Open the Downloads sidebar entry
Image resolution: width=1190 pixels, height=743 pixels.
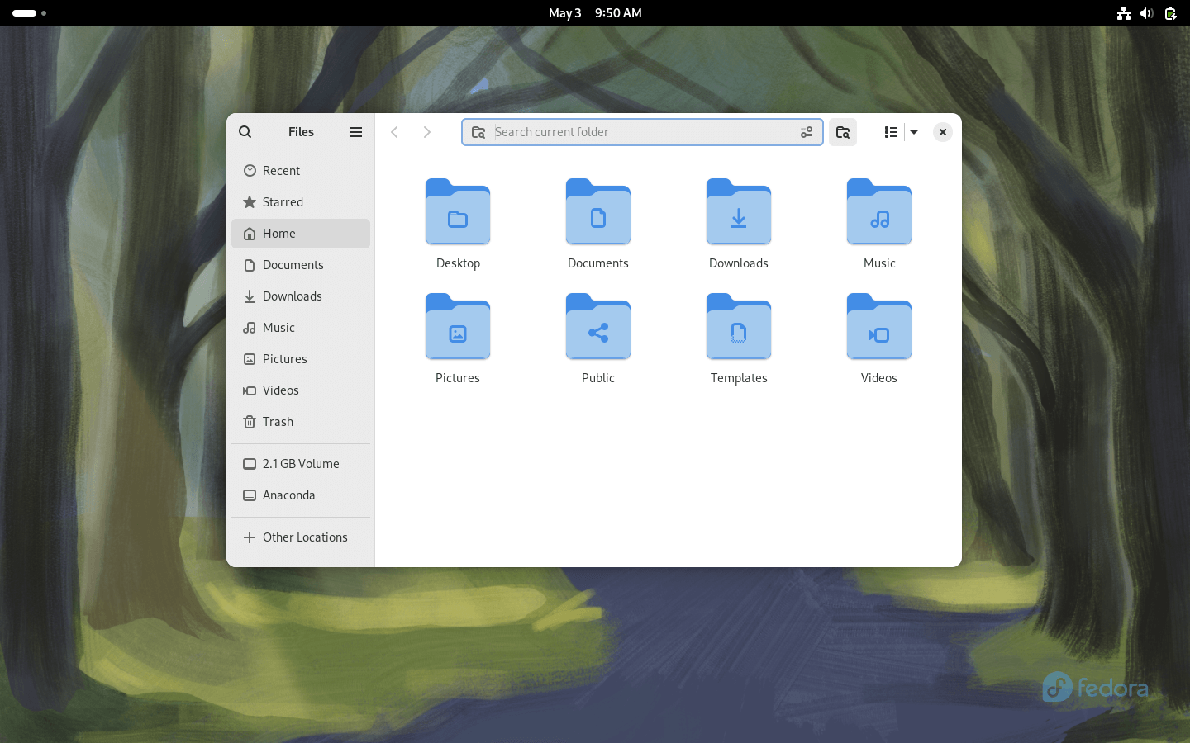292,296
